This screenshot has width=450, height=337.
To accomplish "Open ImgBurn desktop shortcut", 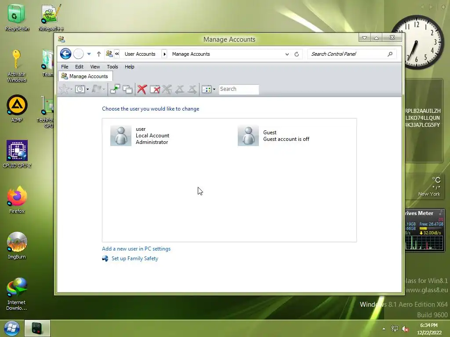I will click(17, 245).
